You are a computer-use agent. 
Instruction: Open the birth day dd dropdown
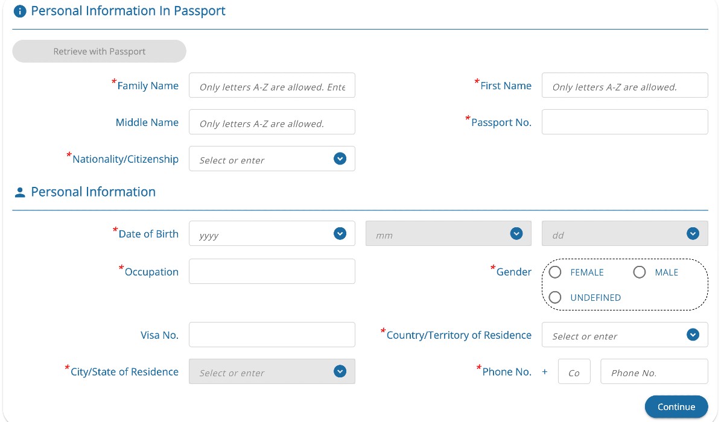(693, 233)
